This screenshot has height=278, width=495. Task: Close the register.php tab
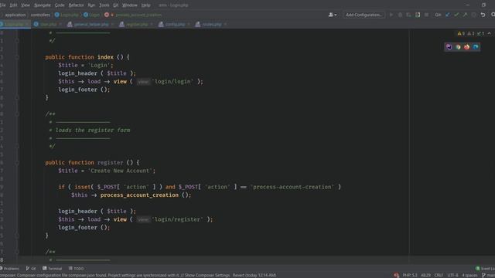[x=152, y=24]
